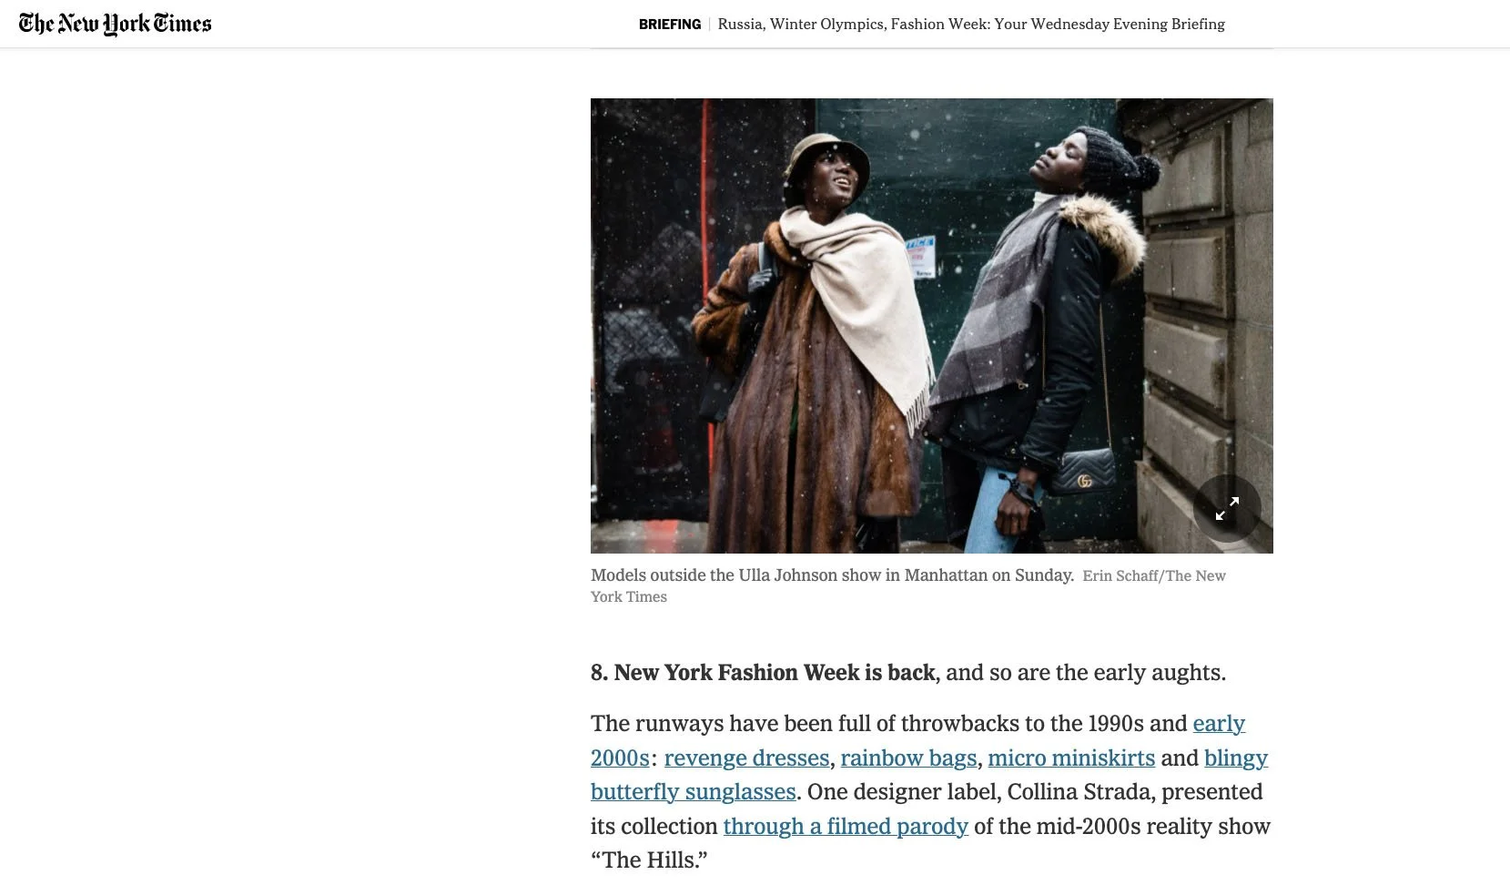Click the Collina Strada label name
Image resolution: width=1510 pixels, height=885 pixels.
coord(1079,791)
